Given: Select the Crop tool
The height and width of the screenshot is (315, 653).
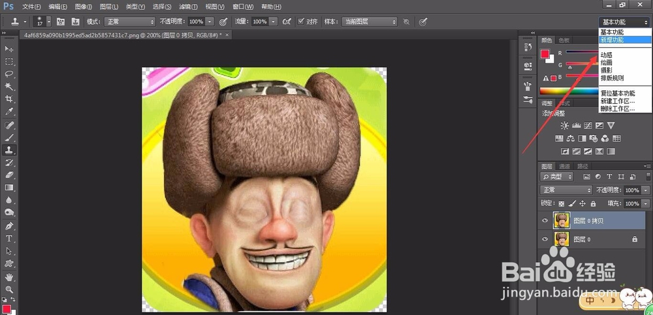Looking at the screenshot, I should coord(8,99).
